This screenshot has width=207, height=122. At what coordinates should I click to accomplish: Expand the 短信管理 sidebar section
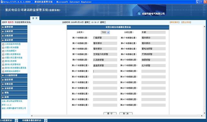[x=14, y=80]
